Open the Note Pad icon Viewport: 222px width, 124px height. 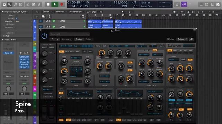[x=207, y=4]
